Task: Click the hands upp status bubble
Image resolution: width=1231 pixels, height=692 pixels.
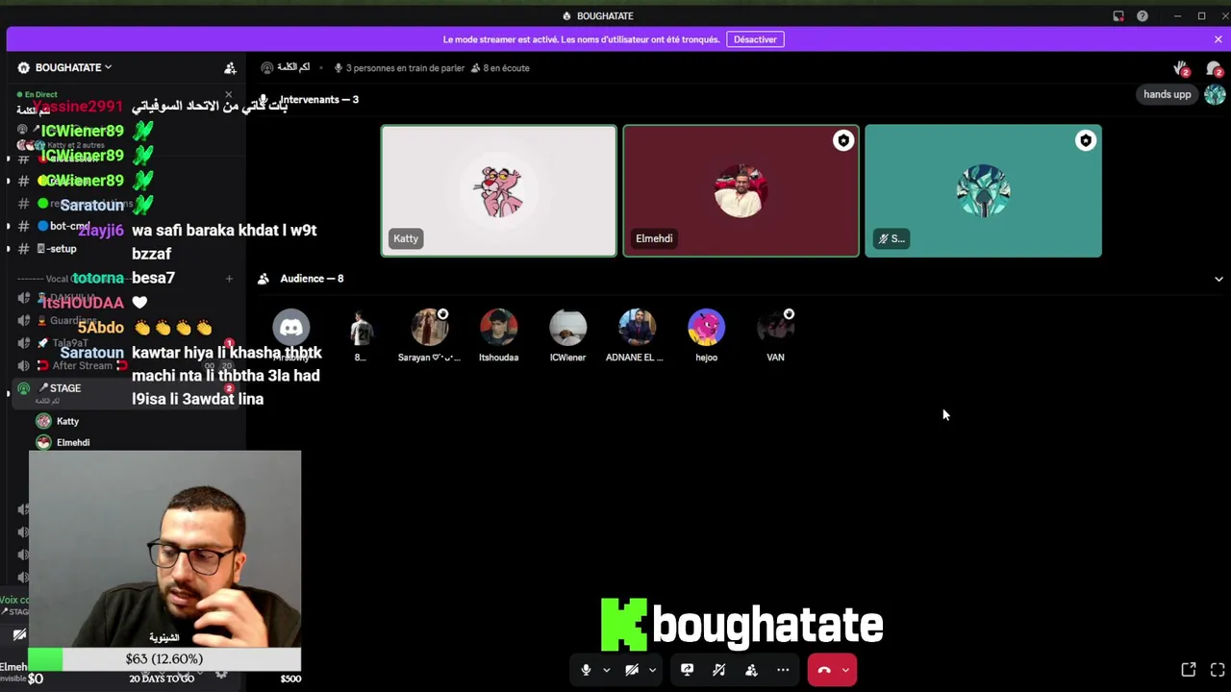Action: 1167,94
